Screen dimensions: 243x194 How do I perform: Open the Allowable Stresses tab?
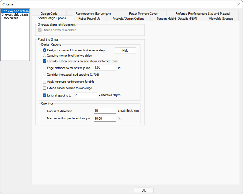click(x=221, y=19)
